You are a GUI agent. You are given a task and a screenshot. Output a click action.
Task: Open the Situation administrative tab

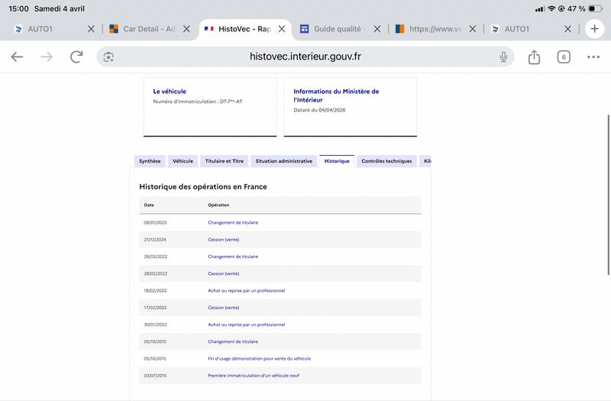[283, 161]
